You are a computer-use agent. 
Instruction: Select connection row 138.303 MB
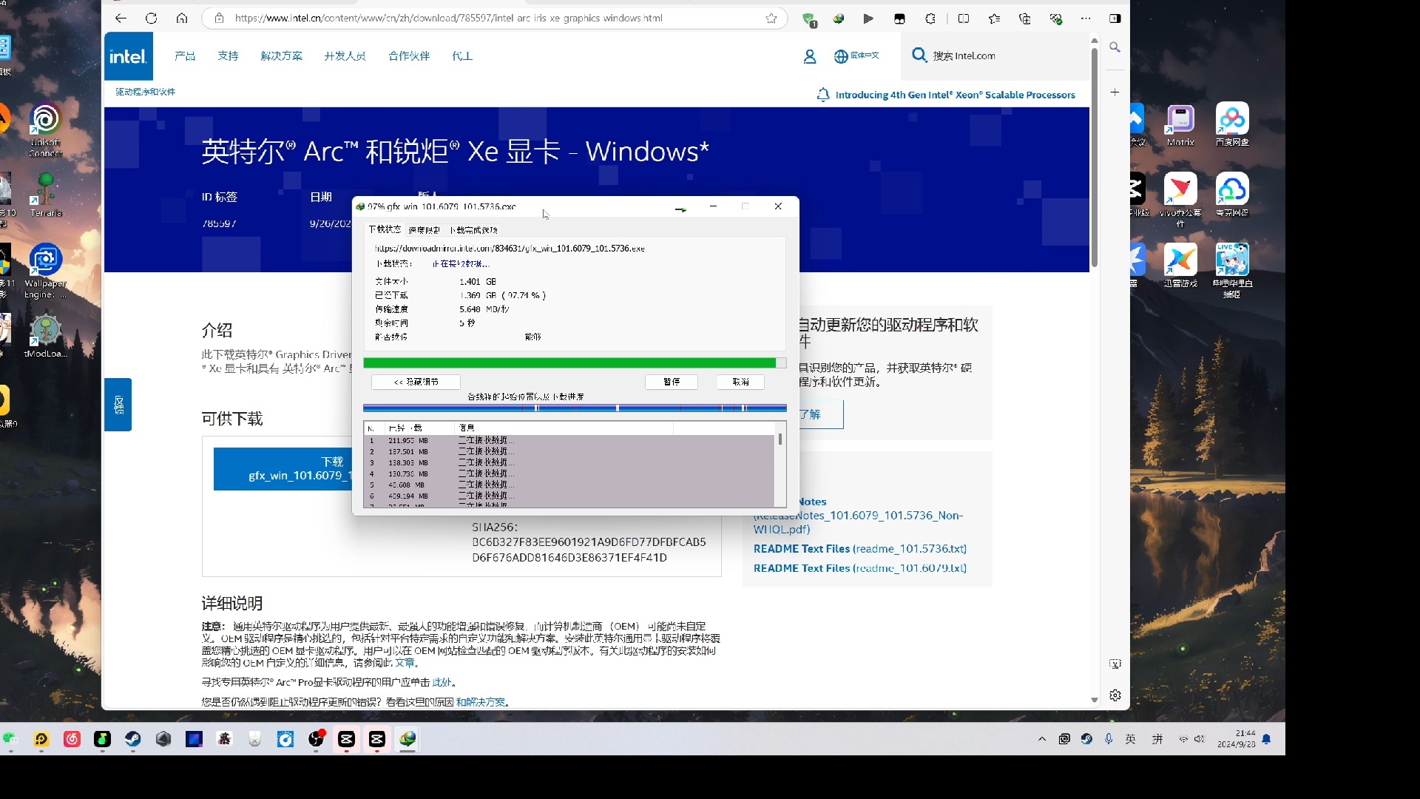coord(569,462)
